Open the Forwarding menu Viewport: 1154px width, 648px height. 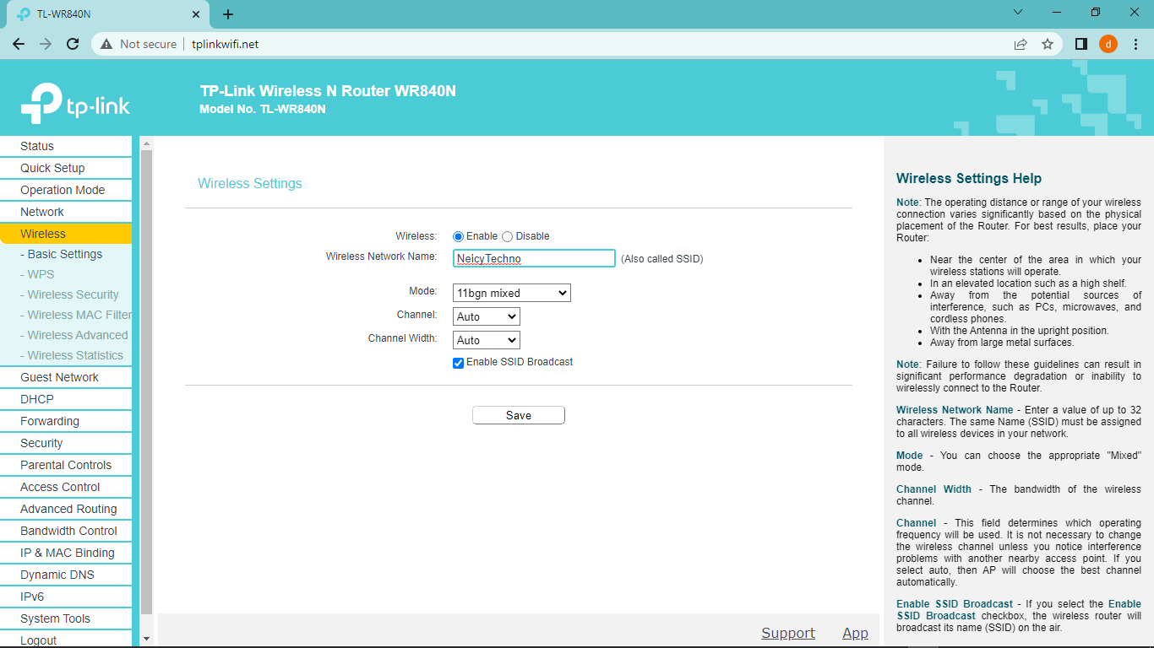(x=66, y=421)
